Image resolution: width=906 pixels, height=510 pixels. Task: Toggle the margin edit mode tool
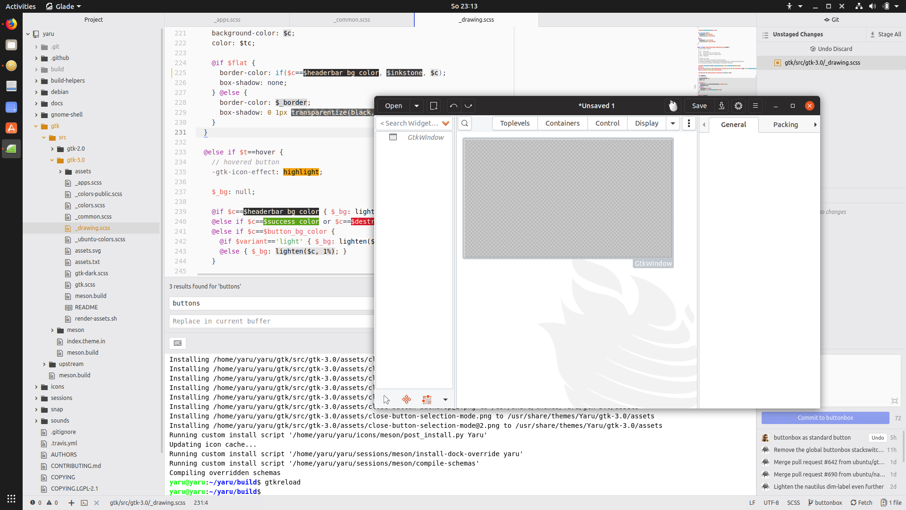(x=427, y=400)
